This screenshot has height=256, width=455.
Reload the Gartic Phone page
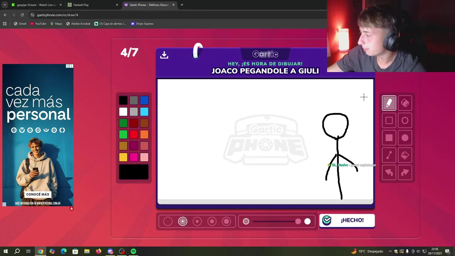pos(22,15)
